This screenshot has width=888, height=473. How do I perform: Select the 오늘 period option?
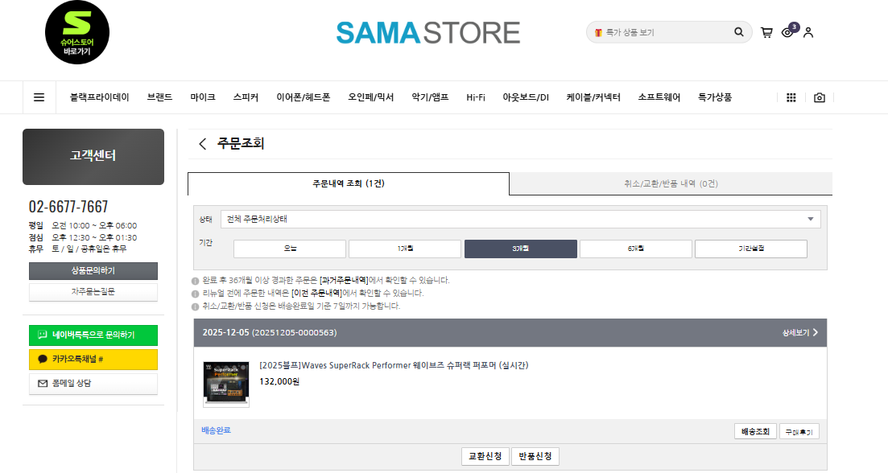(290, 249)
